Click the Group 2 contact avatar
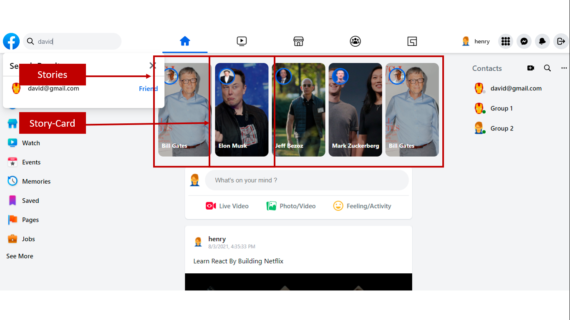The height and width of the screenshot is (320, 570). coord(479,128)
